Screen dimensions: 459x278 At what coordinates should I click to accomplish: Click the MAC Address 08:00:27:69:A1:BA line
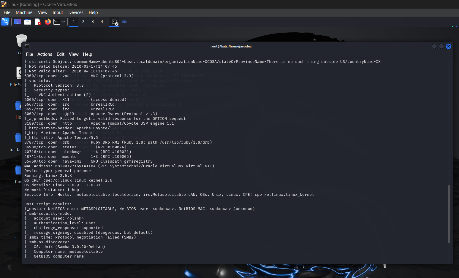[119, 166]
